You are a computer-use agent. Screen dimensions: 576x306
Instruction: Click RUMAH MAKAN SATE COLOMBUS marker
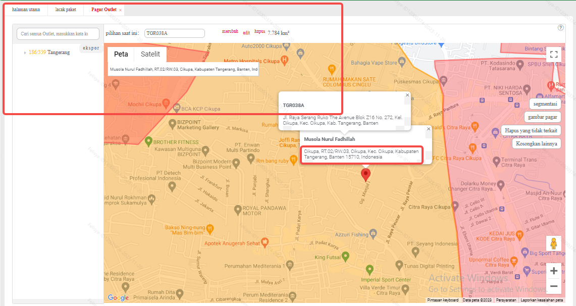331,69
